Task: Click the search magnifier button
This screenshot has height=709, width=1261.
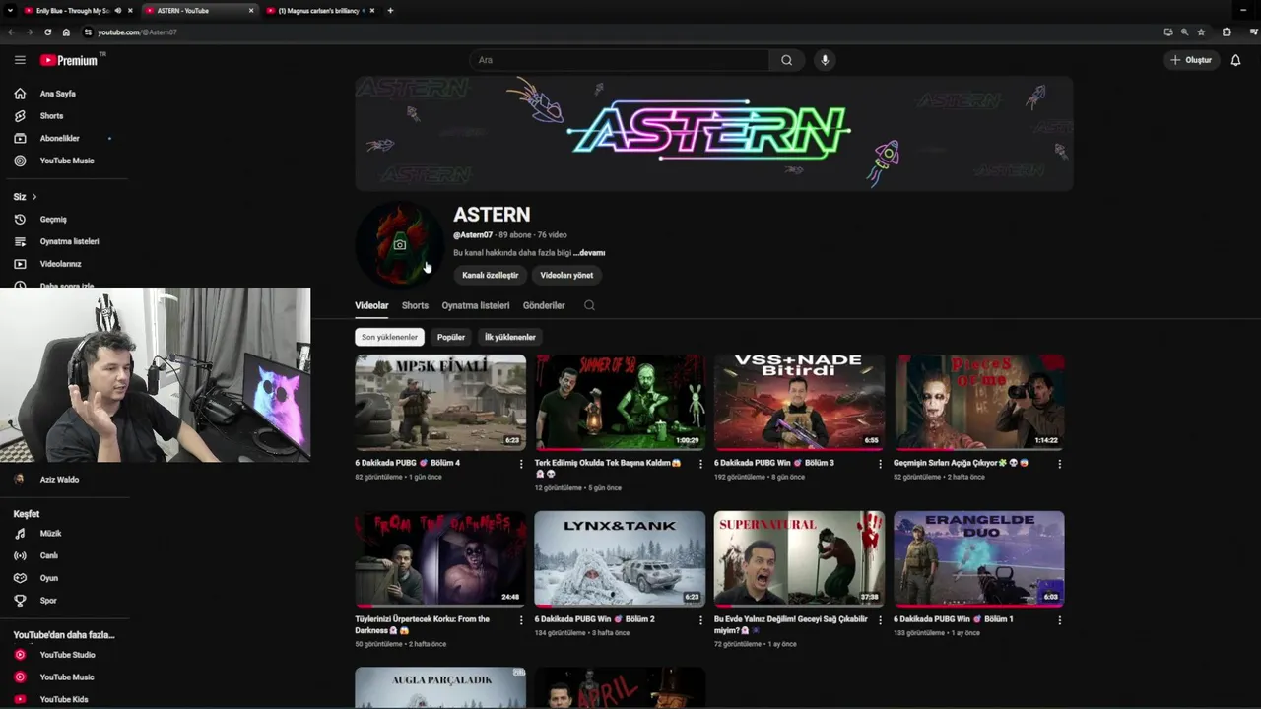Action: [786, 60]
